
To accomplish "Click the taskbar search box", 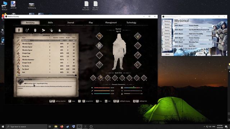I will tap(26, 126).
